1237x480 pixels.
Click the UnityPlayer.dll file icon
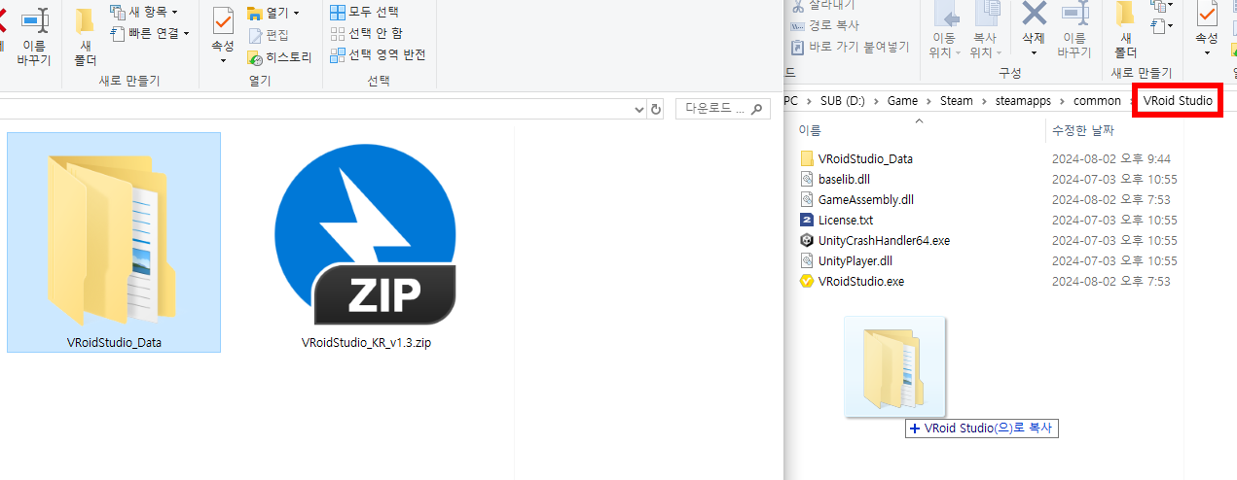coord(806,260)
